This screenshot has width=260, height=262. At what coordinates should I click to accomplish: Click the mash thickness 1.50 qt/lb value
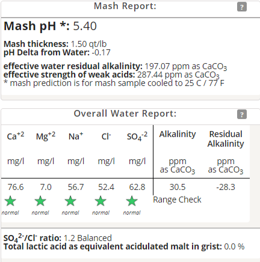[88, 44]
